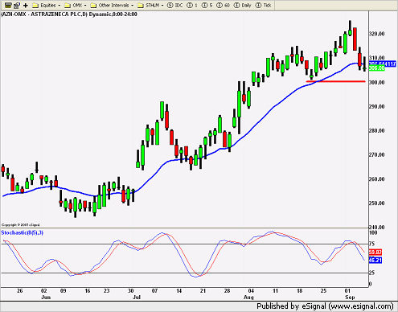Click the red horizontal support line at 300
Viewport: 398px width, 312px height.
click(x=336, y=81)
